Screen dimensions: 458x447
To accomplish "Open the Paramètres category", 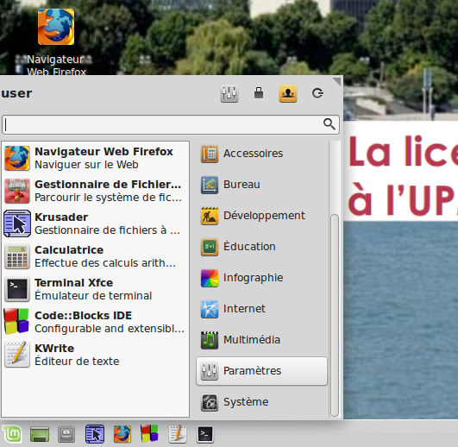I will click(261, 371).
